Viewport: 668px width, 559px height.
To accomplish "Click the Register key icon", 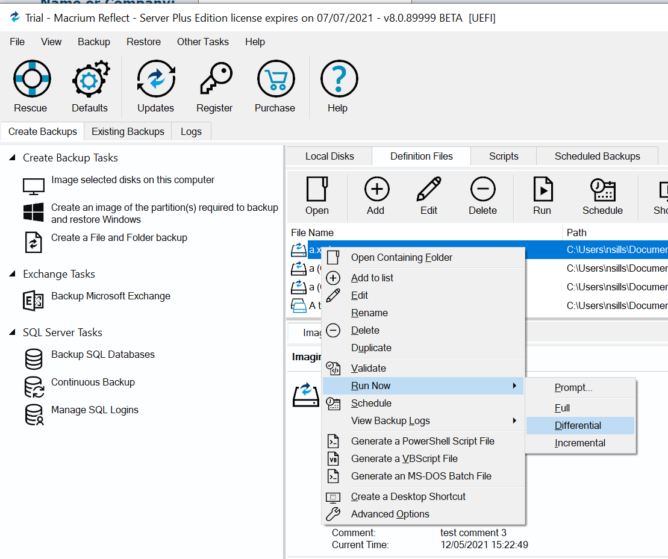I will 216,78.
